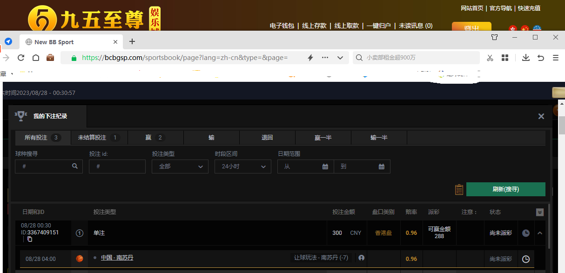Click the 到 end date field
Image resolution: width=565 pixels, height=273 pixels.
(362, 166)
